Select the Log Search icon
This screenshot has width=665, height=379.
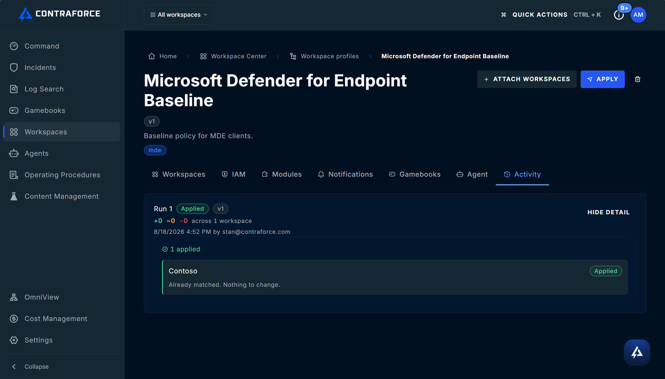[14, 89]
